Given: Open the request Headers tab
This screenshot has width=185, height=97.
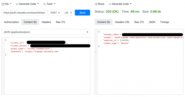Looking at the screenshot, I should tap(46, 22).
